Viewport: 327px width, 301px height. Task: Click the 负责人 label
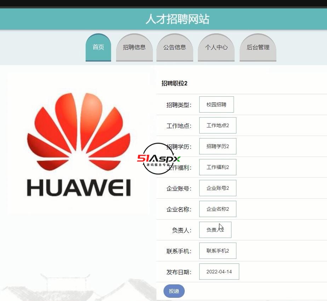point(182,230)
